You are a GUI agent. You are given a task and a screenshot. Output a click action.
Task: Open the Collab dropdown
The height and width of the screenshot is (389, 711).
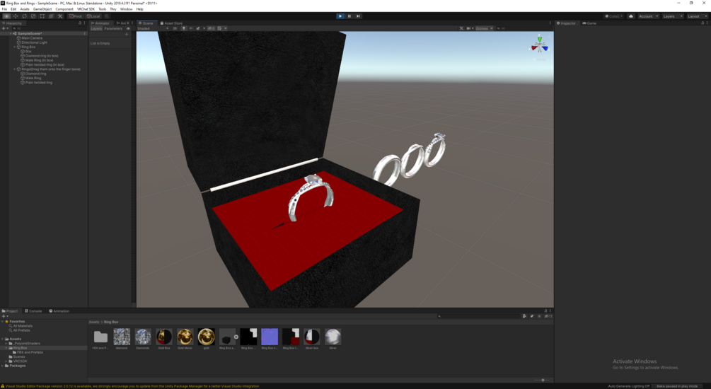click(614, 16)
